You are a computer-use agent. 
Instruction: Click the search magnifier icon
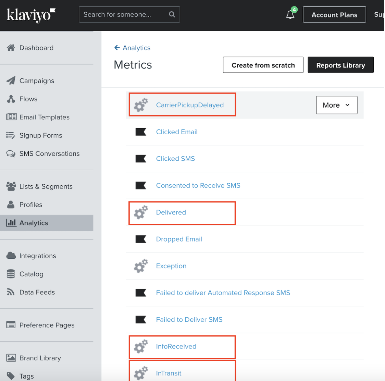[172, 14]
